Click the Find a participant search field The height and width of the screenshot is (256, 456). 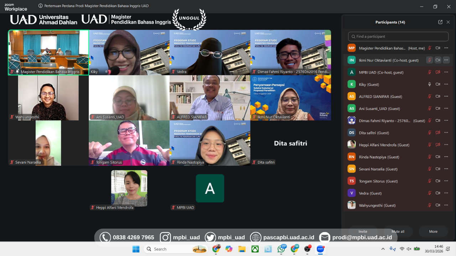398,36
